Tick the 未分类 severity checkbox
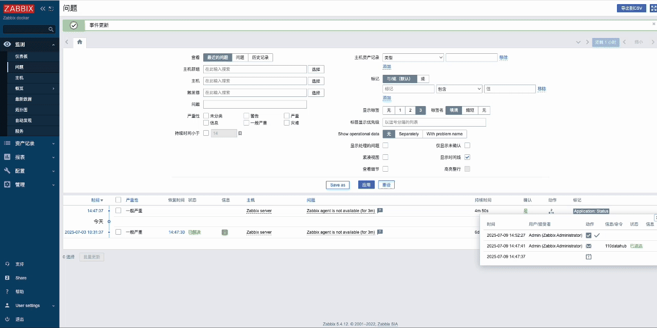Screen dimensions: 657x328 206,116
